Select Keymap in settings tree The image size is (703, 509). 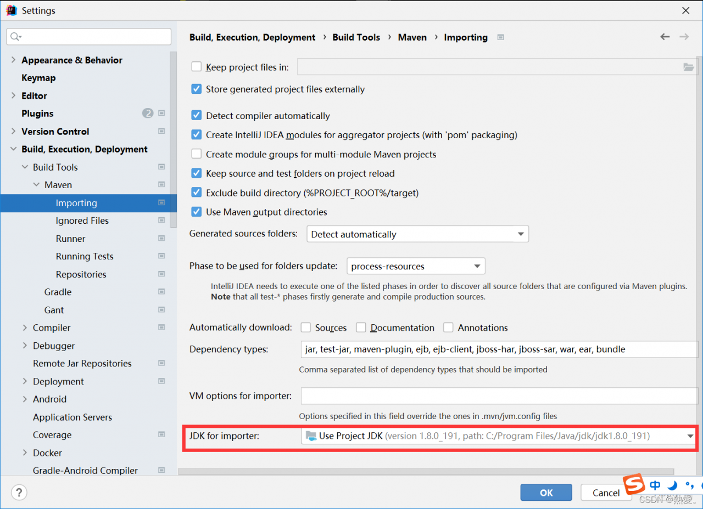[38, 78]
